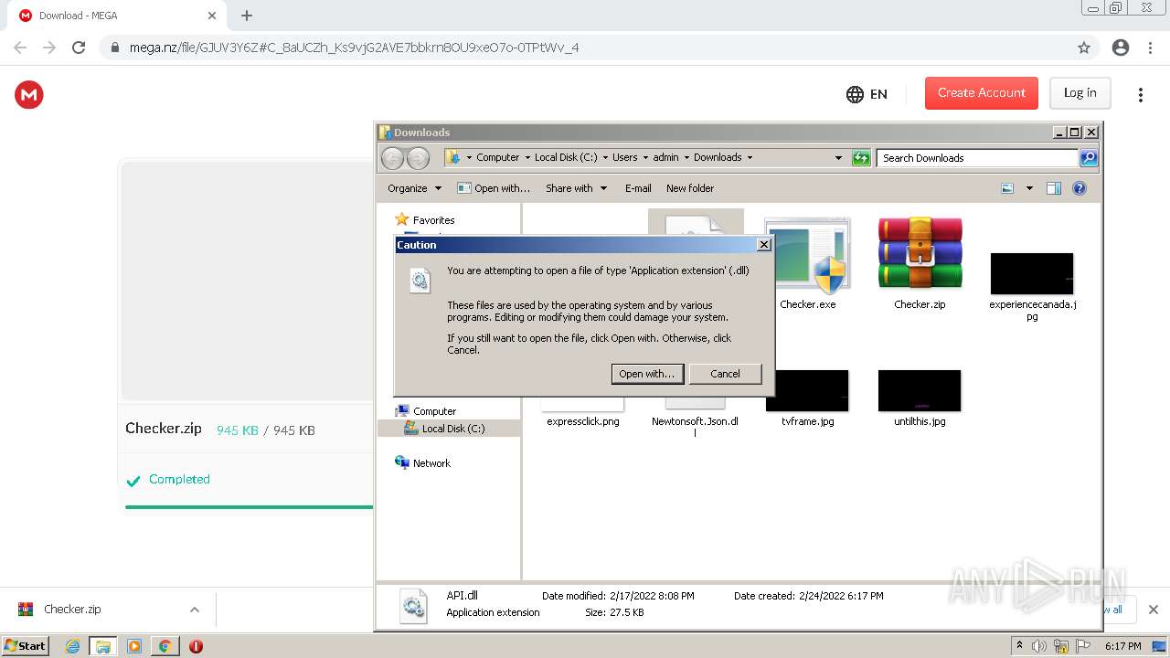Close Chrome downloads bar
The width and height of the screenshot is (1170, 658).
pyautogui.click(x=1153, y=610)
